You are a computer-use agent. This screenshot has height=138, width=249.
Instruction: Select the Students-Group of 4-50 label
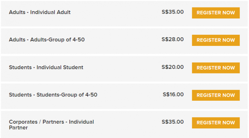[x=53, y=95]
